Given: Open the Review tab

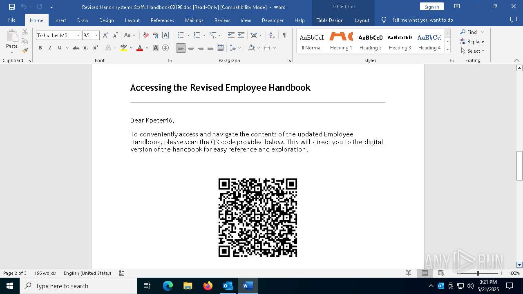Looking at the screenshot, I should tap(222, 20).
